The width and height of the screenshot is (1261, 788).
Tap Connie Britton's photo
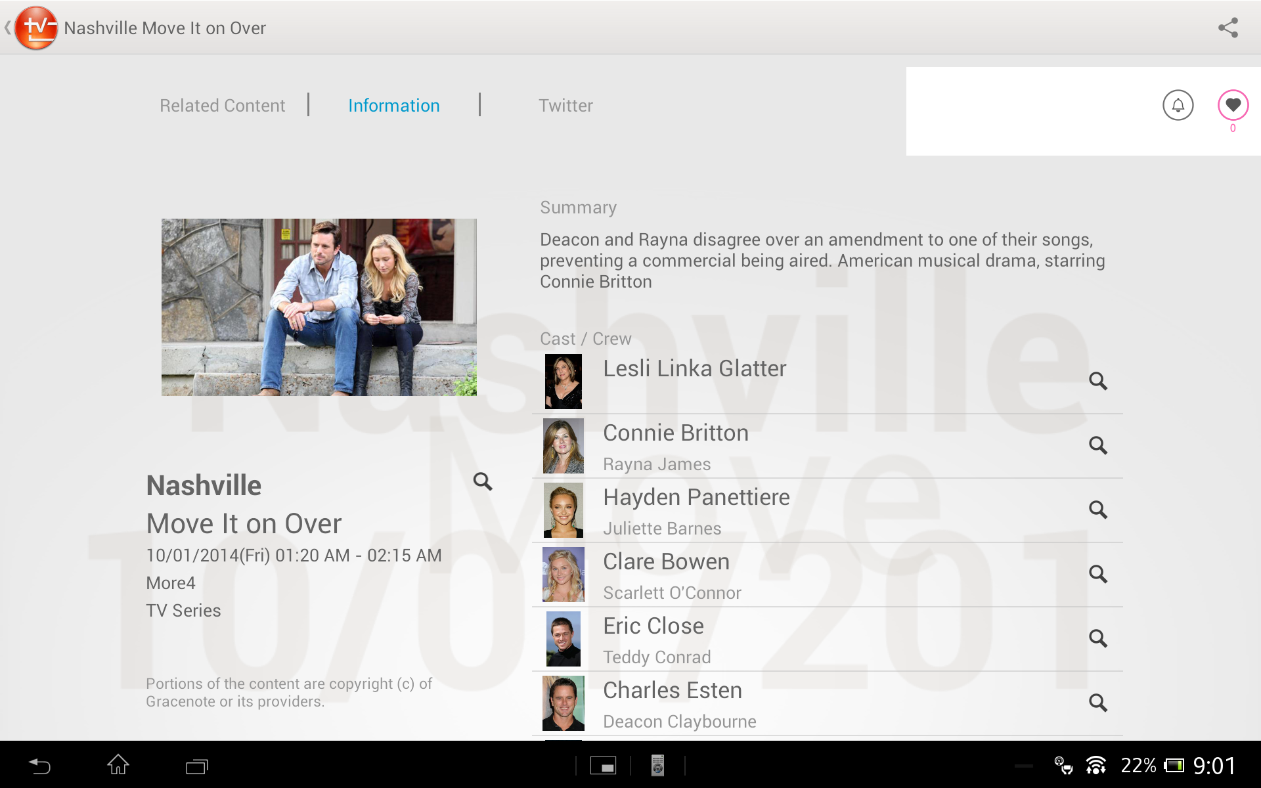click(564, 446)
